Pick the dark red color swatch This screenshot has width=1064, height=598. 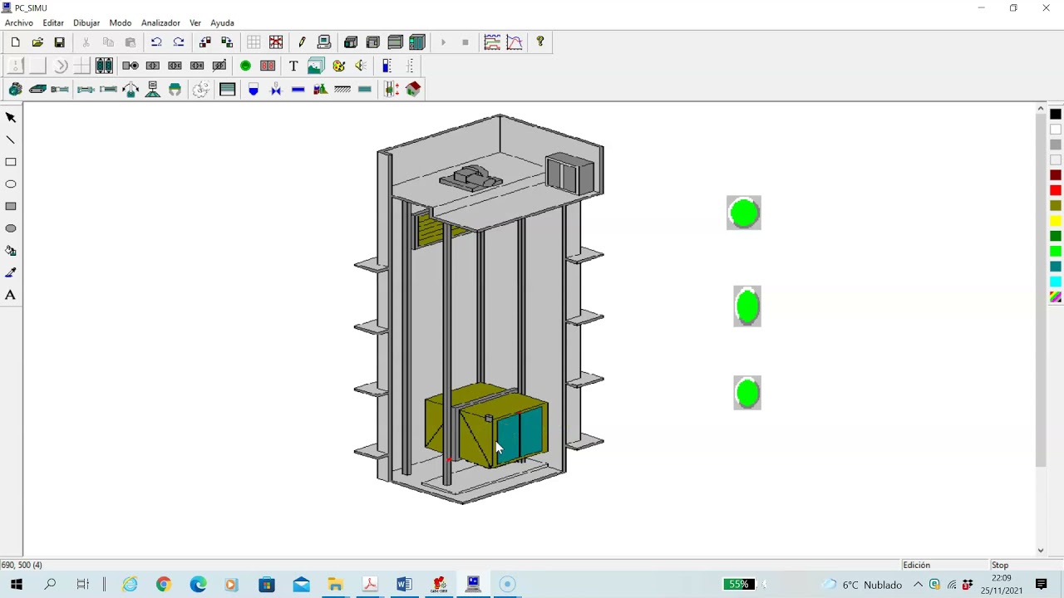click(x=1056, y=175)
